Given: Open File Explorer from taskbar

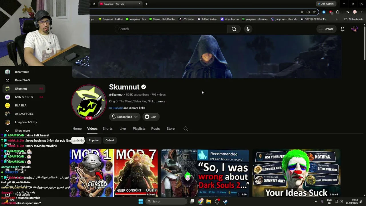Looking at the screenshot, I should [209, 201].
